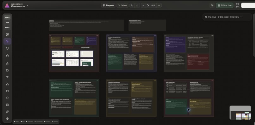Screen dimensions: 255x125
Task: Click the L connect shortcut hint
Action: point(47,122)
